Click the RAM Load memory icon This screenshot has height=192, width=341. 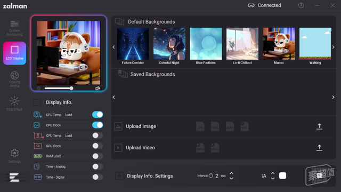[38, 156]
